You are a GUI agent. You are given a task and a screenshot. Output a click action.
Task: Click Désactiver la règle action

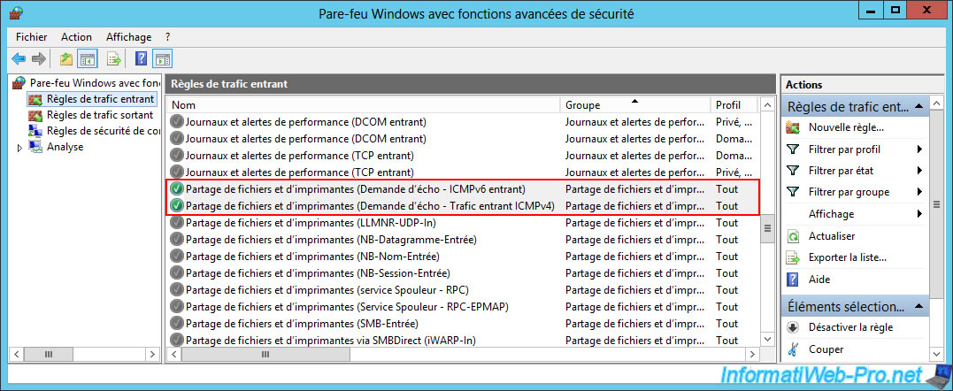pos(850,327)
